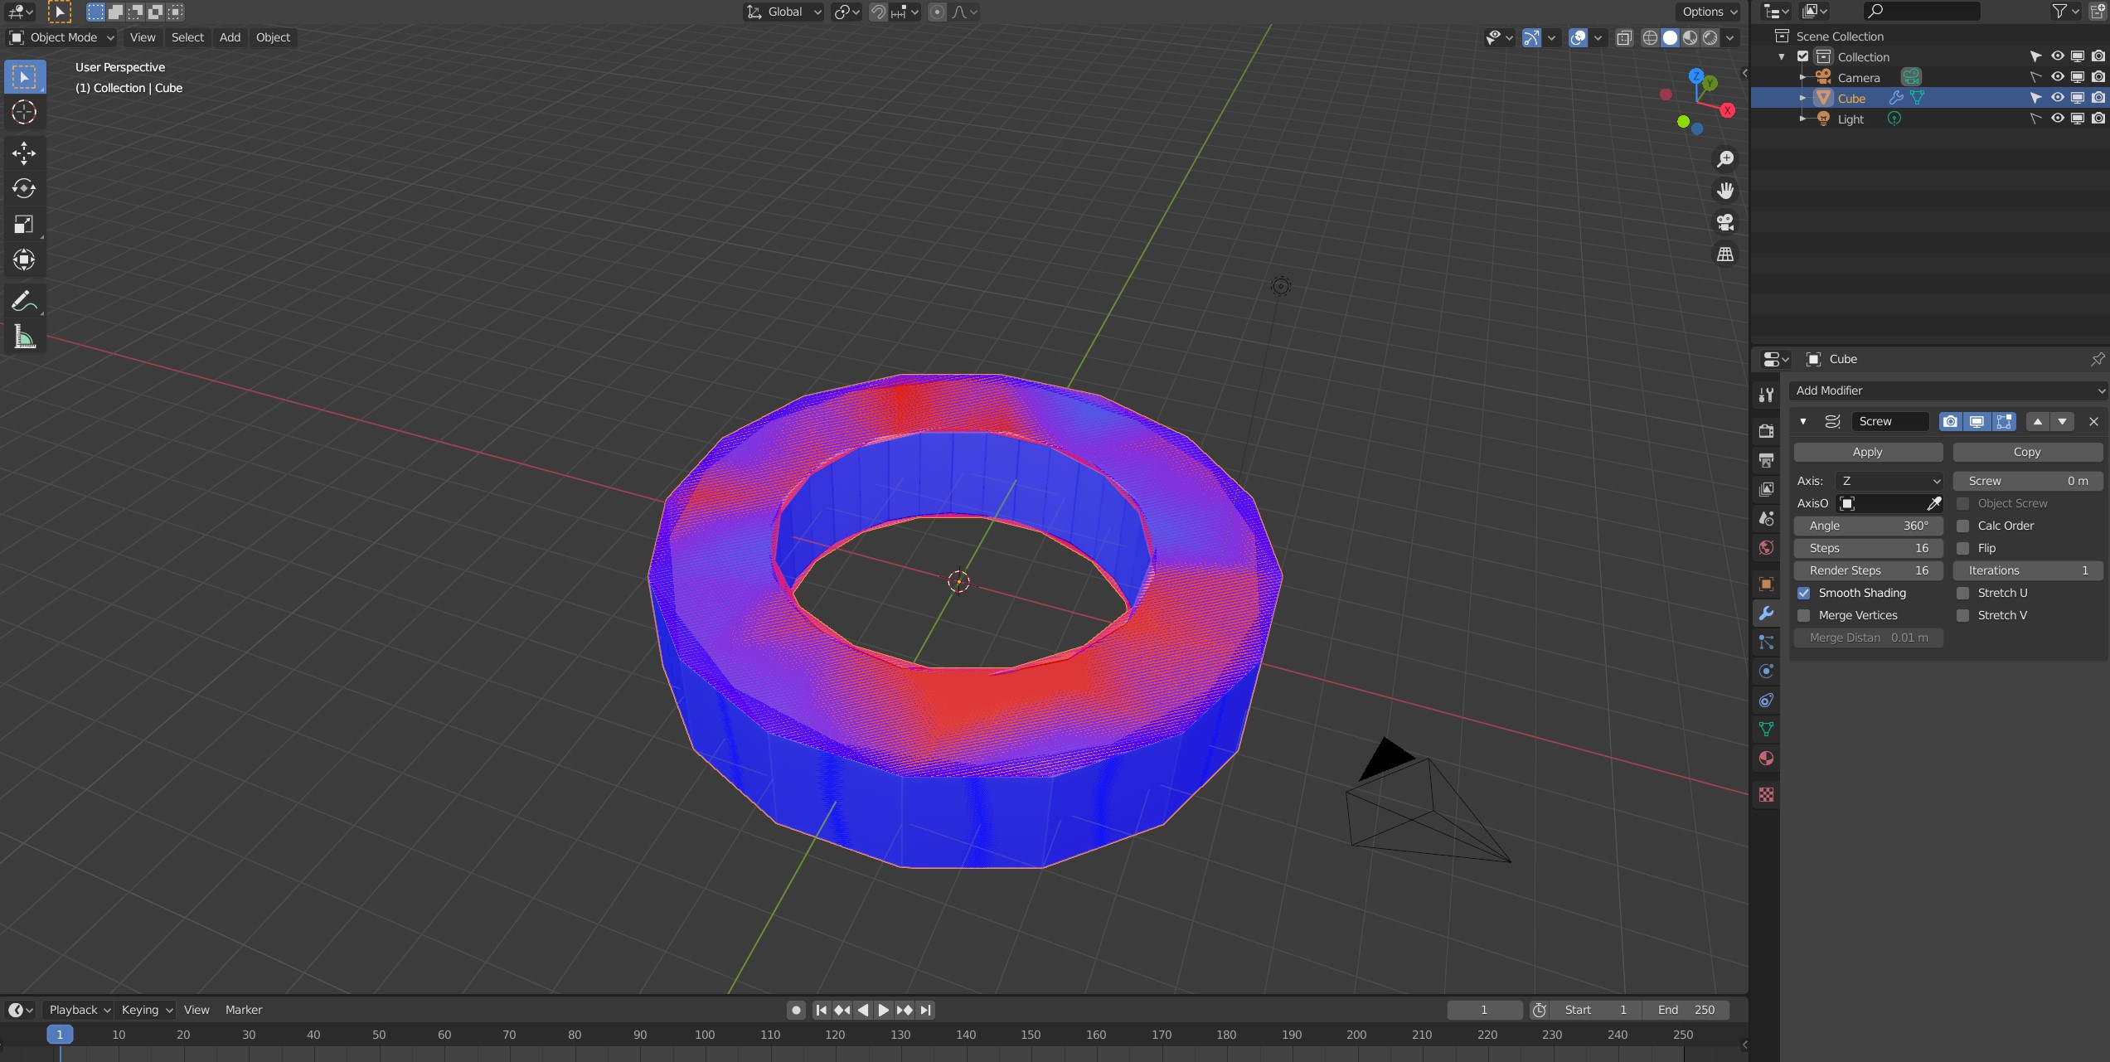Select the Annotate tool

point(24,301)
